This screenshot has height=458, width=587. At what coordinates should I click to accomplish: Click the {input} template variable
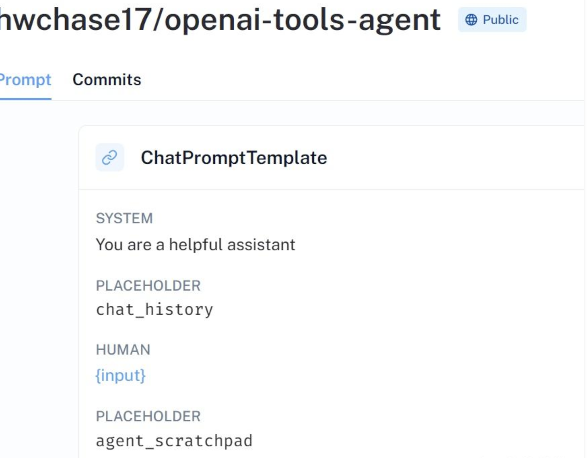click(x=120, y=375)
